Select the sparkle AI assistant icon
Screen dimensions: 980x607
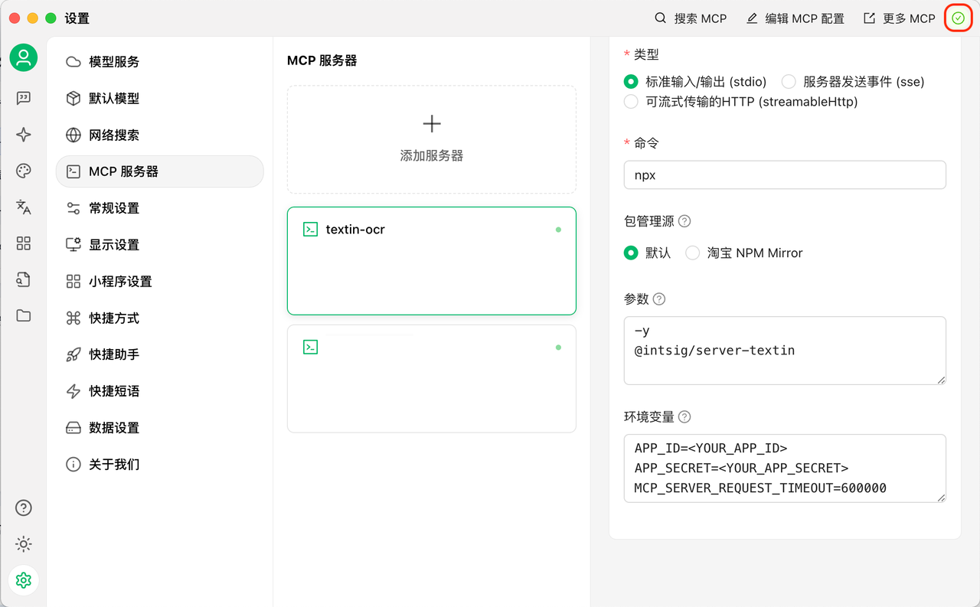point(23,135)
